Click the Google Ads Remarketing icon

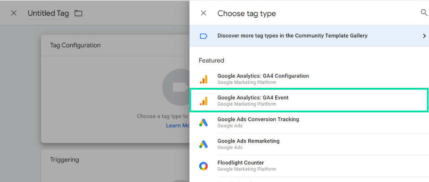[204, 144]
